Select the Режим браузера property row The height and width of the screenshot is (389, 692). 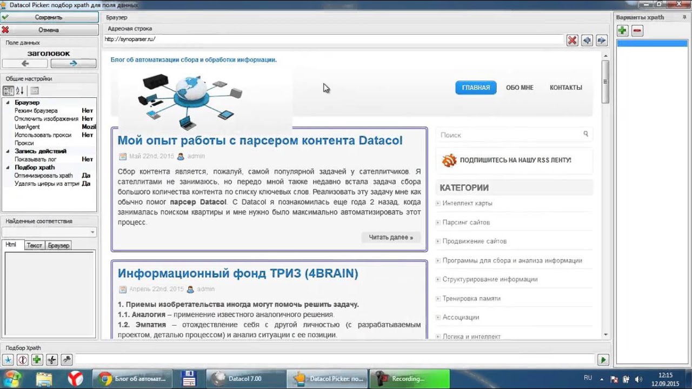pos(49,111)
